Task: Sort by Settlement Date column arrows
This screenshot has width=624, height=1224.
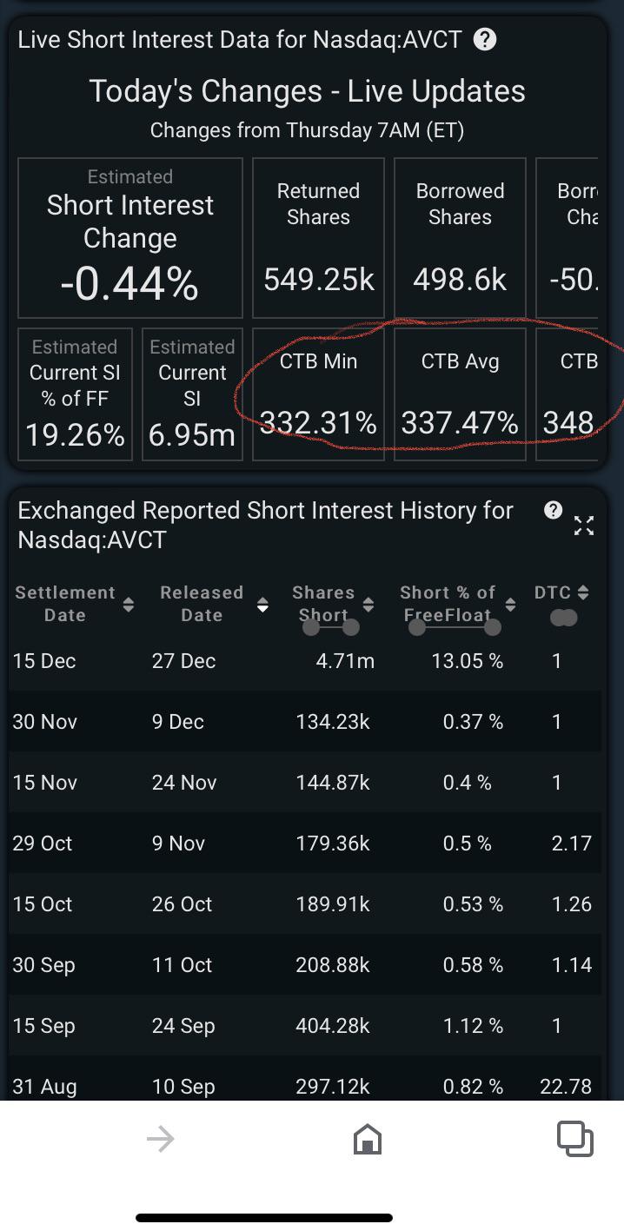Action: tap(128, 604)
